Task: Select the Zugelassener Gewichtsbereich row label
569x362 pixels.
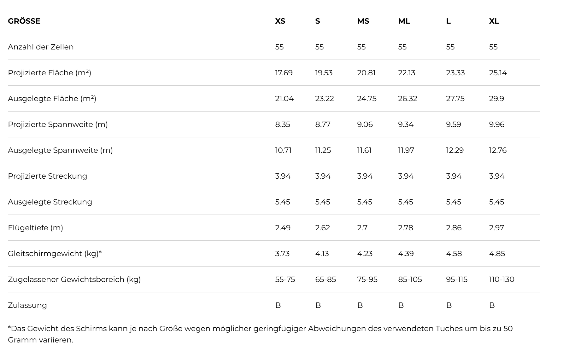Action: [x=74, y=279]
